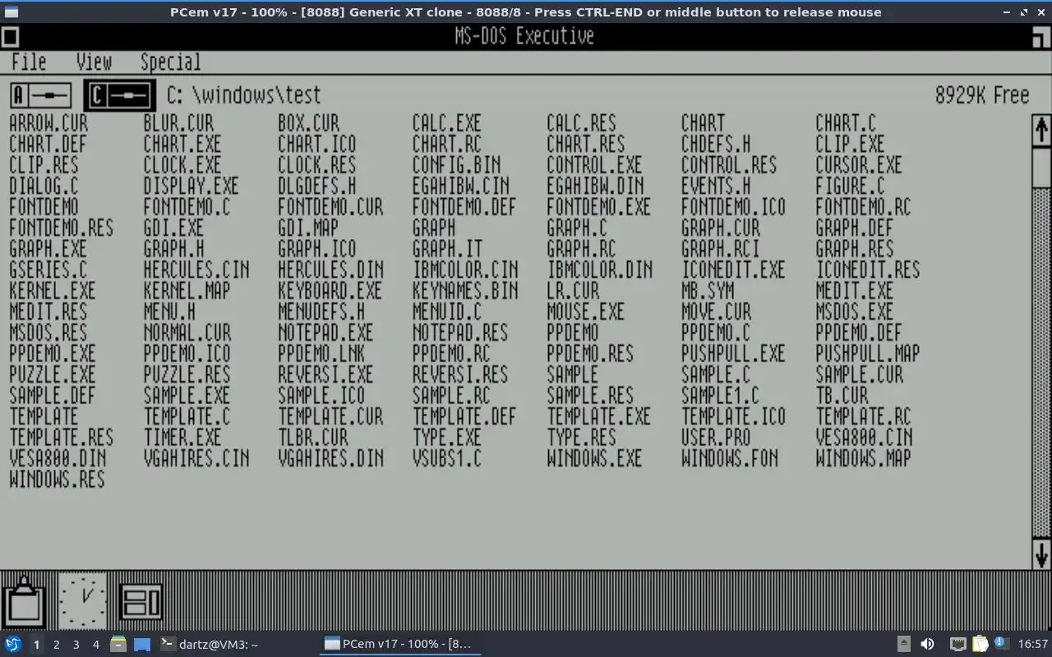Select file VESA800.CIN

click(x=864, y=437)
